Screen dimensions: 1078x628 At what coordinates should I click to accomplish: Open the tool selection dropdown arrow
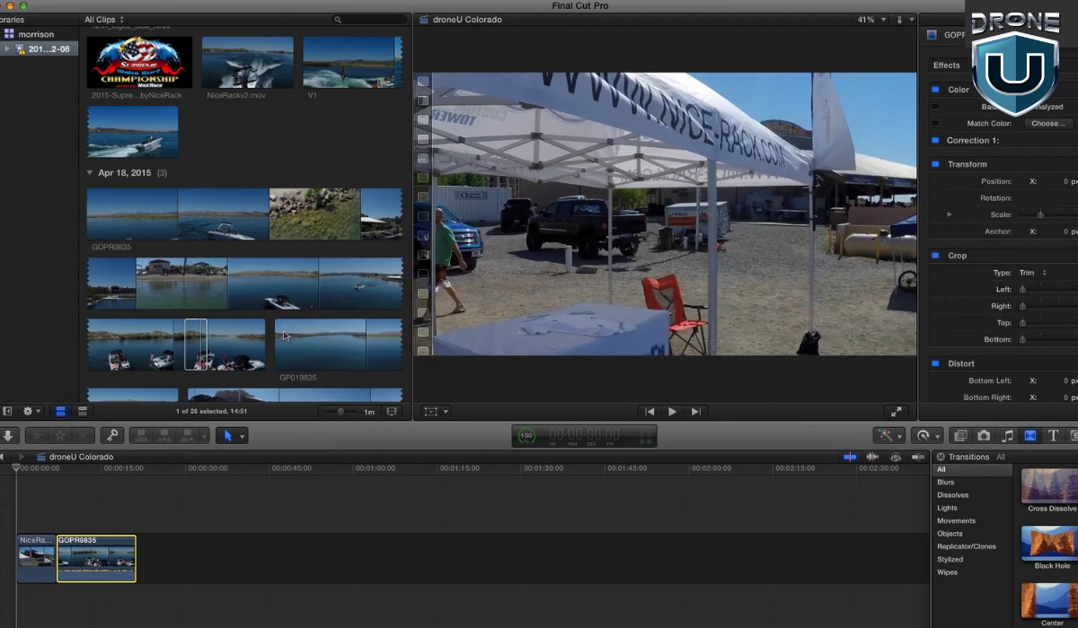pos(243,437)
